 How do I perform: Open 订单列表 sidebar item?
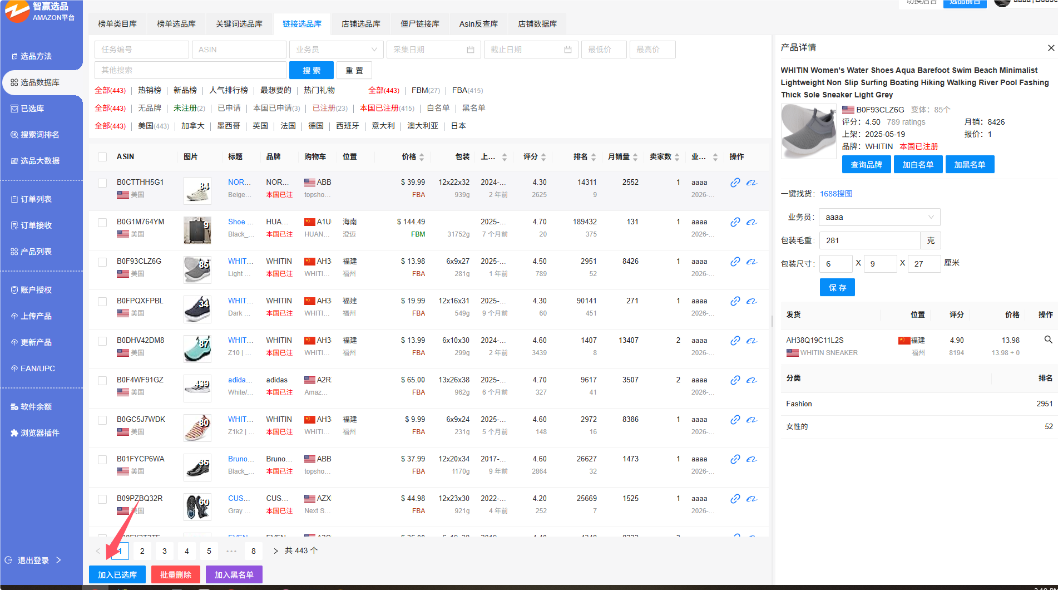(x=32, y=199)
